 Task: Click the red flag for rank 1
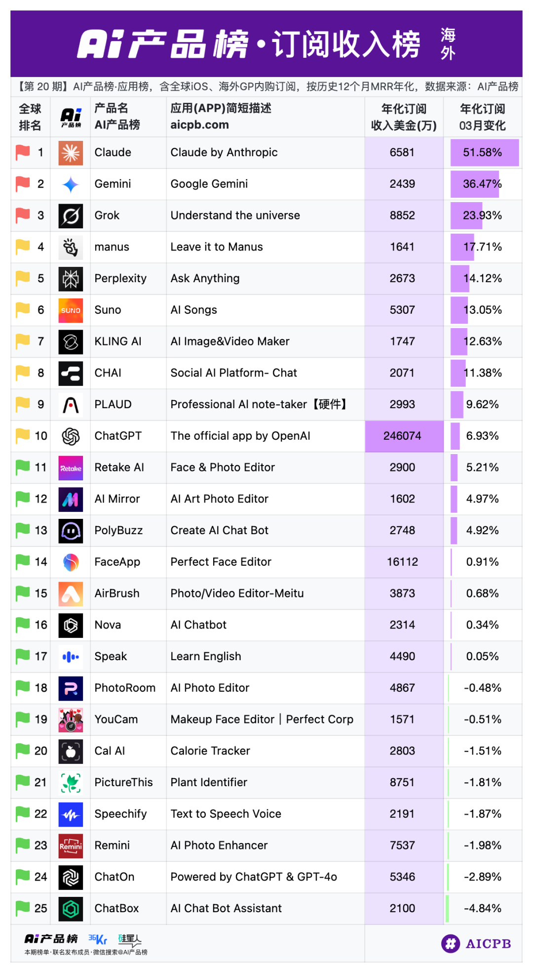[23, 152]
